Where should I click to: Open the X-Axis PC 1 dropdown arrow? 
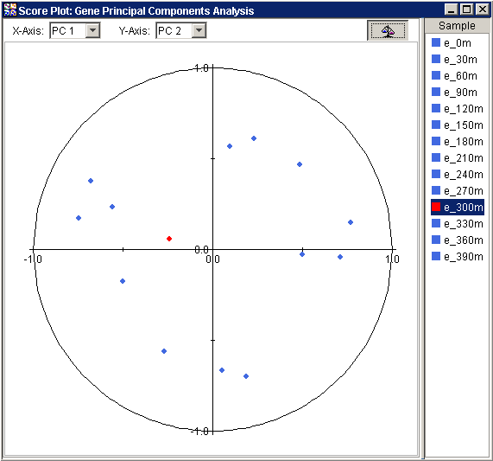(92, 30)
